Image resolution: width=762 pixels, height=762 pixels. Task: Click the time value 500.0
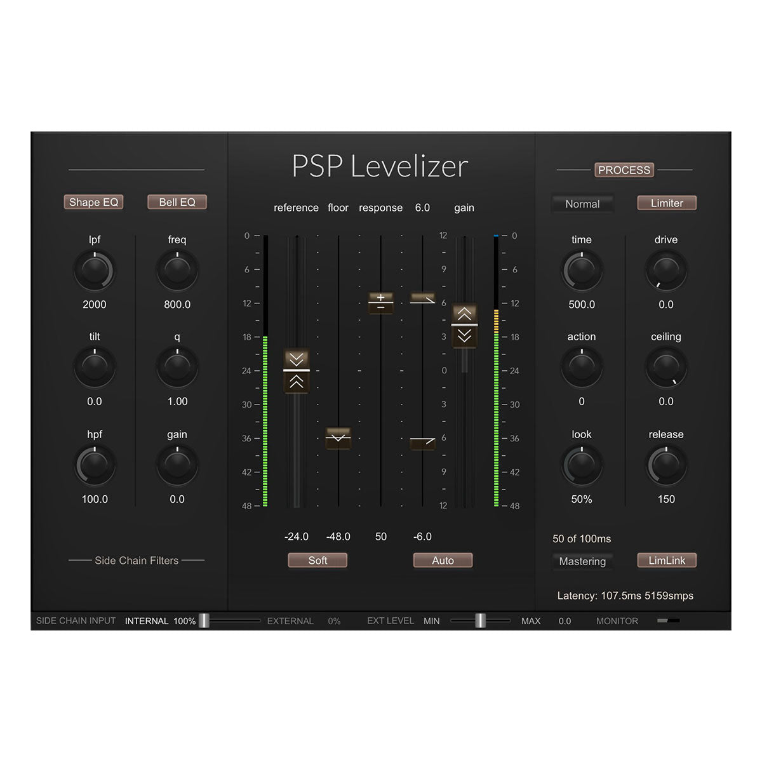(582, 304)
